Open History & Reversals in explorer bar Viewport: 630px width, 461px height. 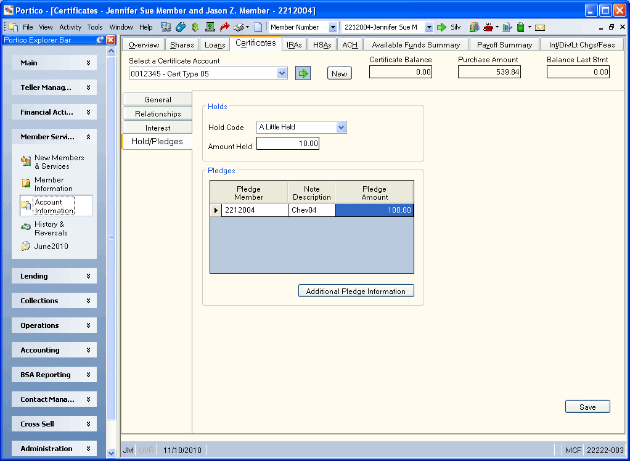coord(51,229)
